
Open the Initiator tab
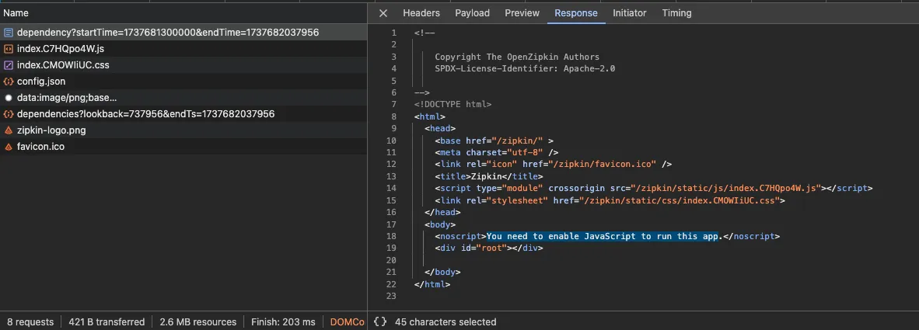click(x=630, y=13)
